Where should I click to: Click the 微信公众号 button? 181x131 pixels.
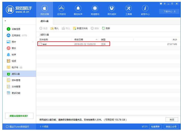171,127
